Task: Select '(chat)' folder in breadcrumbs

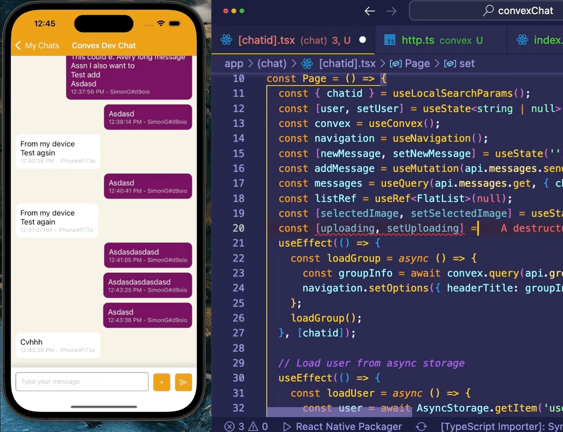Action: coord(272,63)
